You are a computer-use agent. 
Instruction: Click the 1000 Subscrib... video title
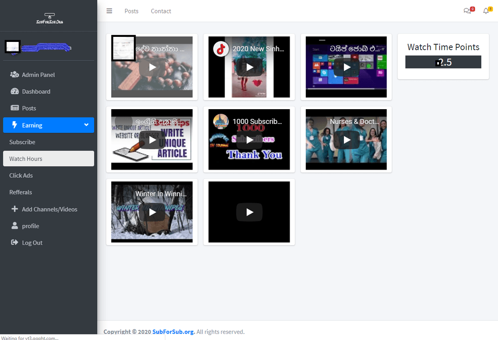[x=257, y=122]
